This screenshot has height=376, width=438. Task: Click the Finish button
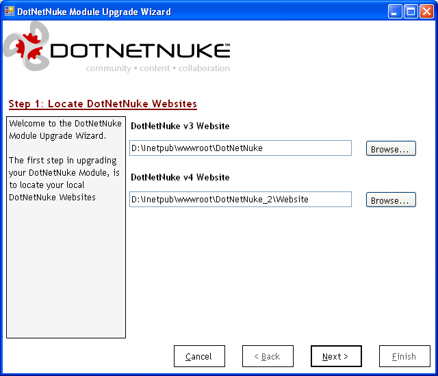[x=404, y=356]
